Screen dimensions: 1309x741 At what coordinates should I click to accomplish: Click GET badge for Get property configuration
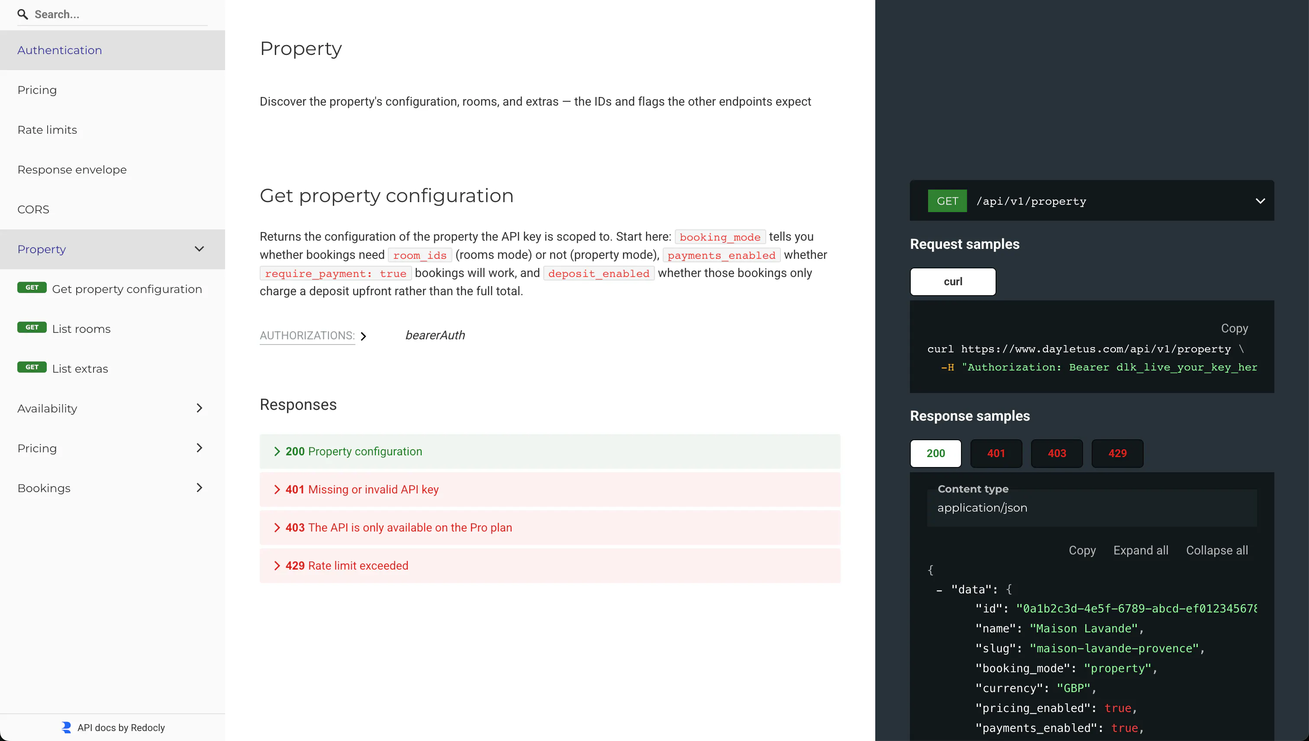(32, 287)
